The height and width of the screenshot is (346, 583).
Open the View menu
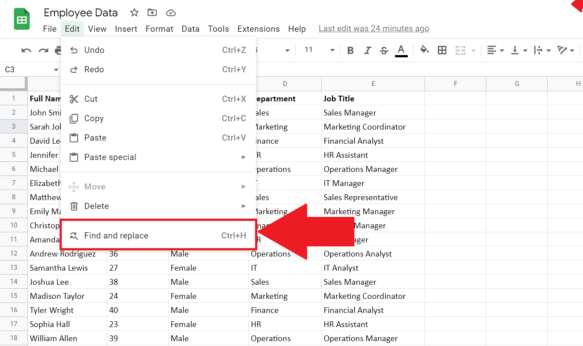click(97, 29)
